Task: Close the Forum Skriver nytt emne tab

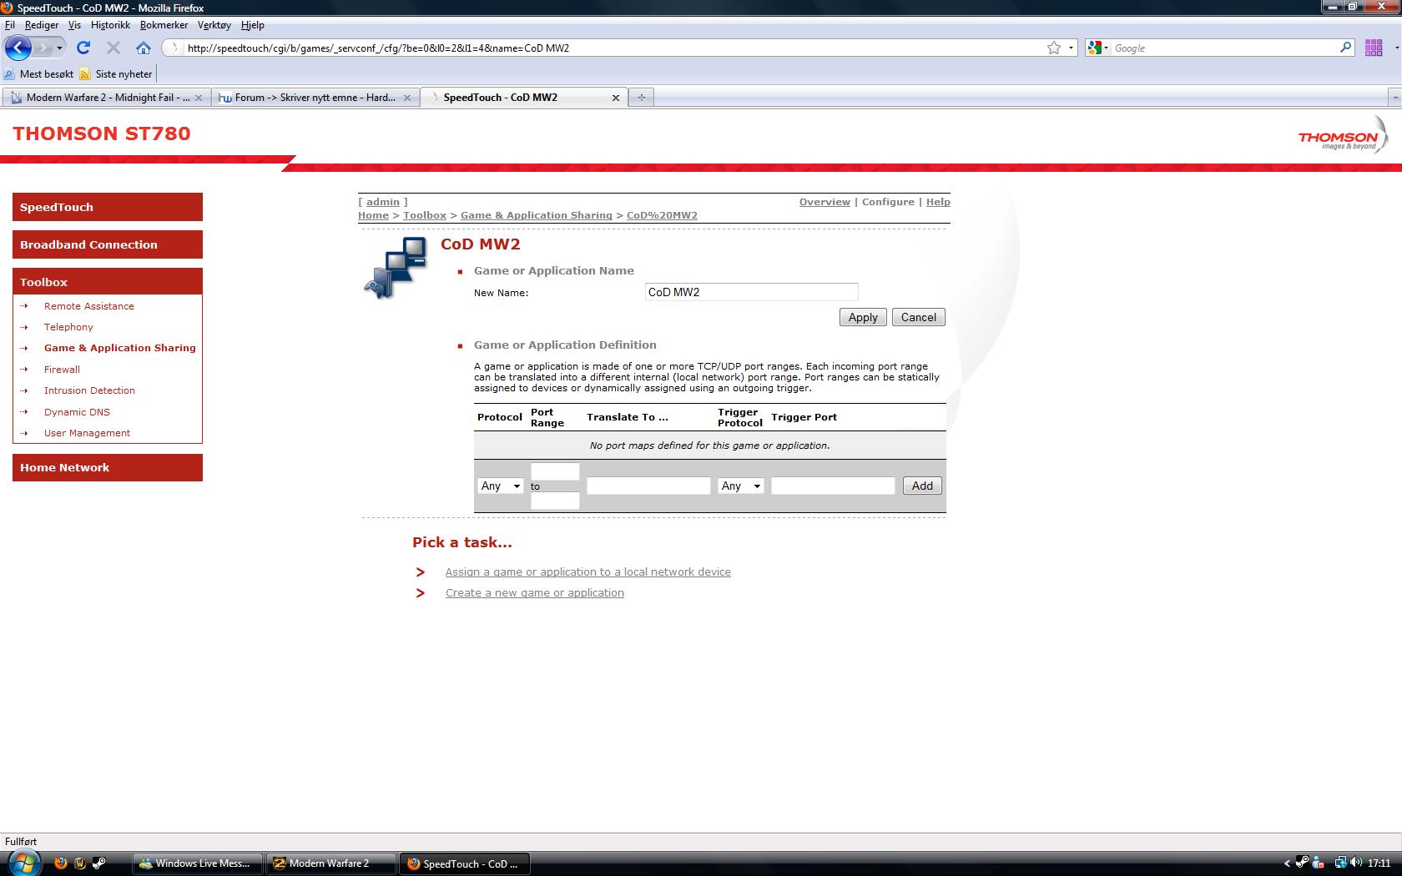Action: [407, 98]
